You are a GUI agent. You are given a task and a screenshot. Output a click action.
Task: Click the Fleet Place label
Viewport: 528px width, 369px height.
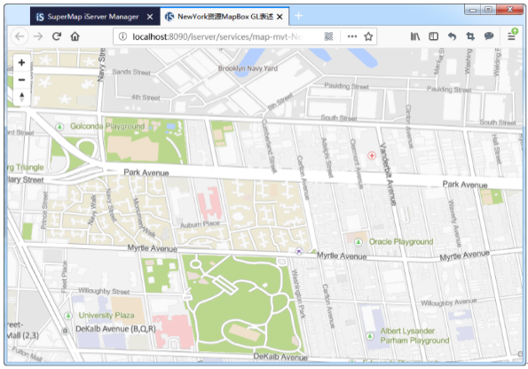[64, 277]
